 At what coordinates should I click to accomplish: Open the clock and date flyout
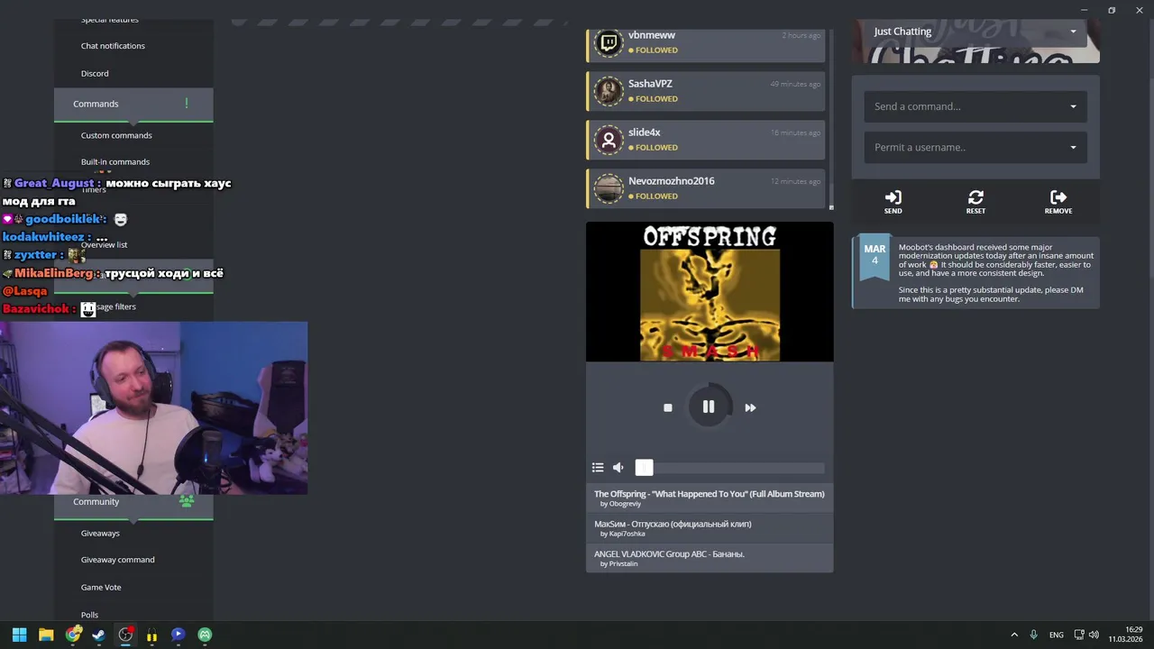tap(1126, 635)
